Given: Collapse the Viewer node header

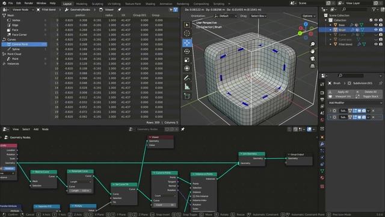Looking at the screenshot, I should point(150,137).
